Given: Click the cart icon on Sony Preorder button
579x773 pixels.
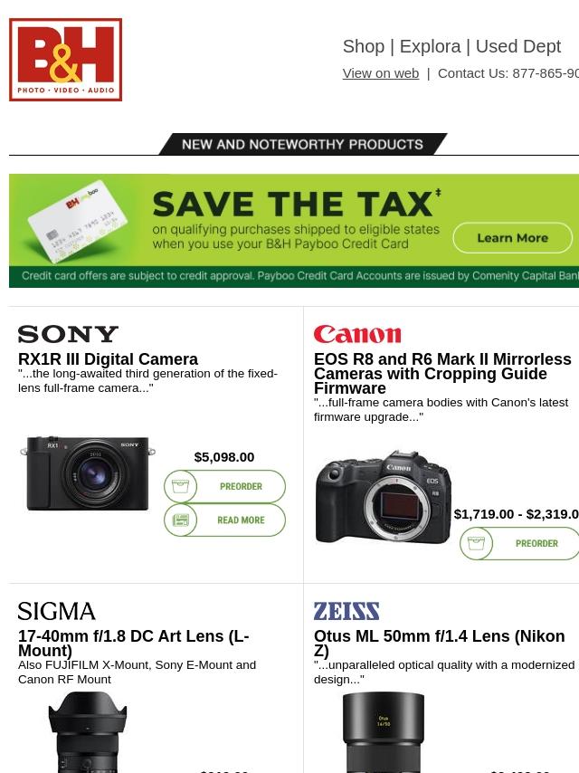Looking at the screenshot, I should pyautogui.click(x=180, y=487).
